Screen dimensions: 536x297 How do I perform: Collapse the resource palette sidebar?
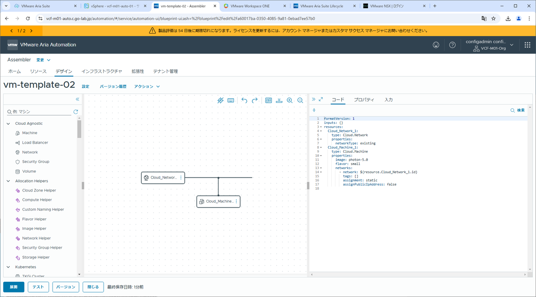click(x=77, y=99)
